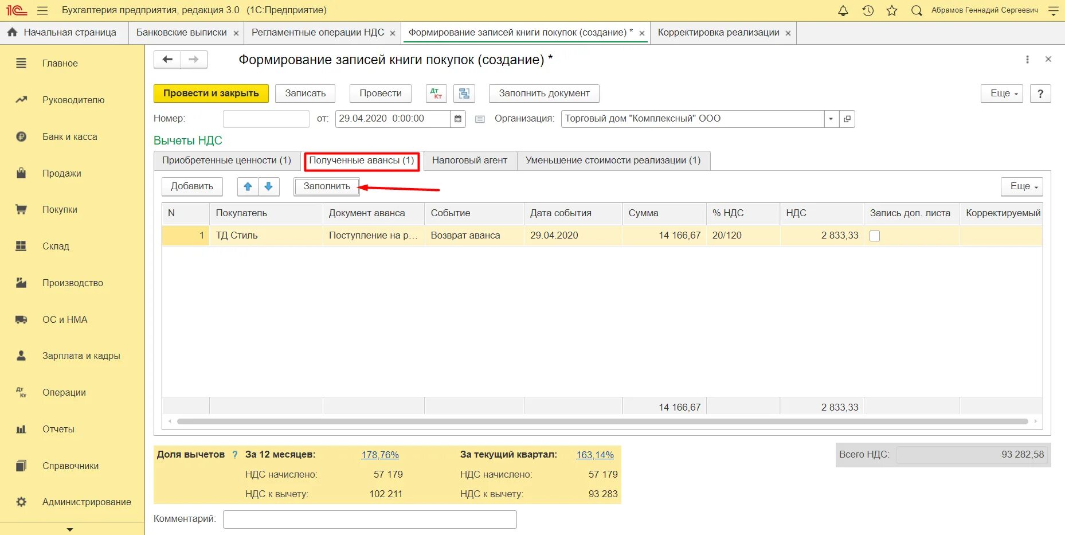Open the 163,14% current quarter link
The height and width of the screenshot is (535, 1065).
[x=595, y=455]
